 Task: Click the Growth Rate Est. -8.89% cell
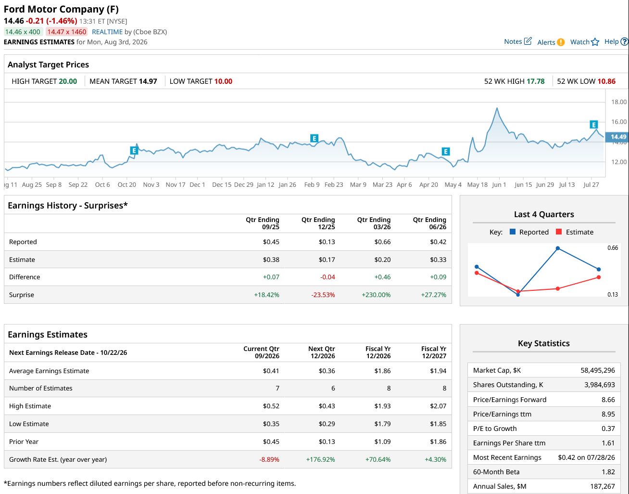click(x=269, y=459)
